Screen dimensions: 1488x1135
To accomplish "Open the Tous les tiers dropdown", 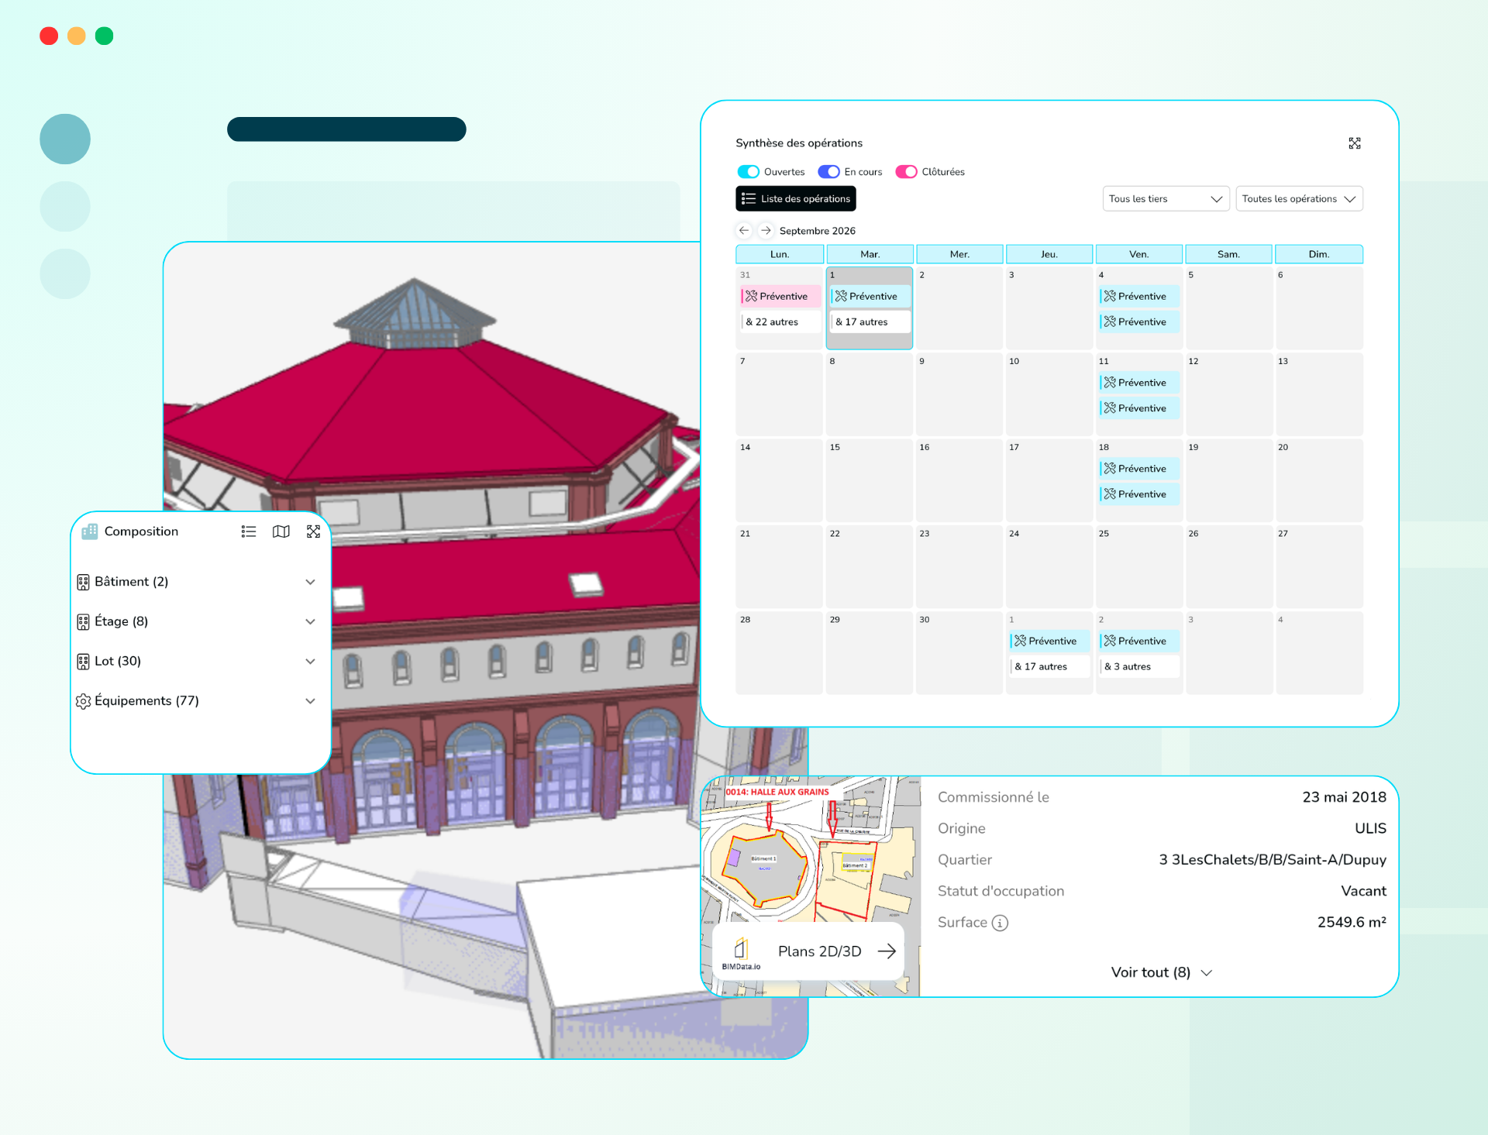I will 1166,199.
